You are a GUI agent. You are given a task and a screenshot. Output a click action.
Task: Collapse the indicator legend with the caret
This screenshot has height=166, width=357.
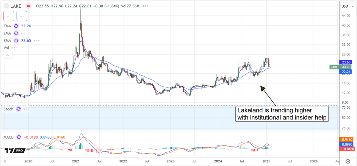click(8, 55)
